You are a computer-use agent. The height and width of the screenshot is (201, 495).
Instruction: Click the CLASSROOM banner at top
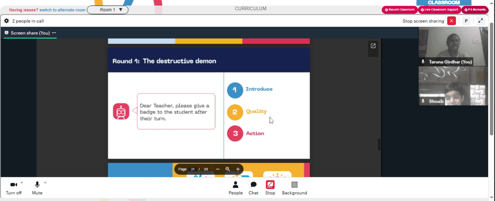[x=444, y=2]
